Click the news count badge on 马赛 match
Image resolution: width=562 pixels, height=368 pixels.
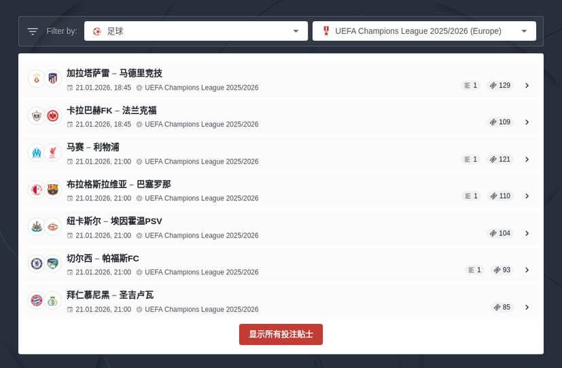(x=470, y=160)
